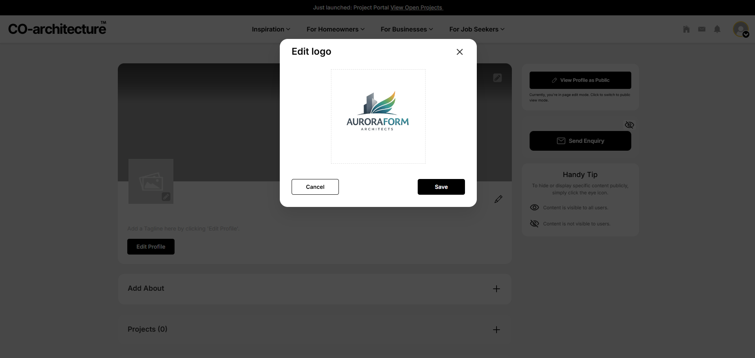Click View Profile as Public button
755x358 pixels.
click(x=580, y=80)
